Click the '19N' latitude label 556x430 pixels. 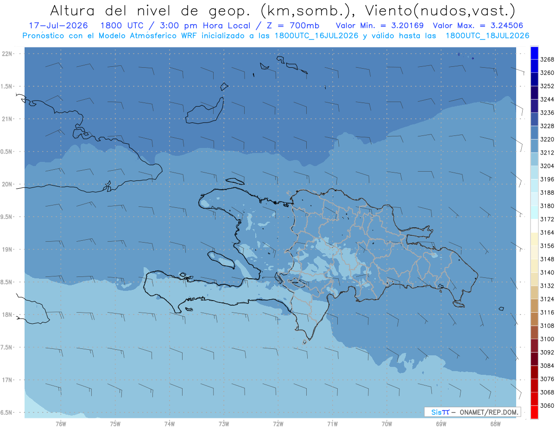[8, 250]
